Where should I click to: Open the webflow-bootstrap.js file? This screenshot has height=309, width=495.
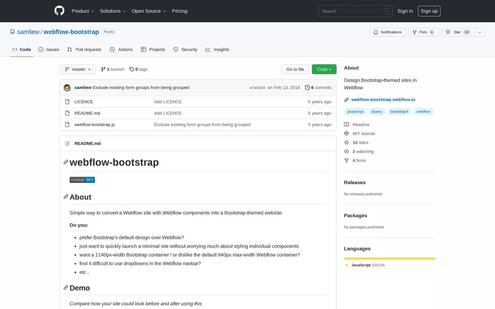(94, 125)
